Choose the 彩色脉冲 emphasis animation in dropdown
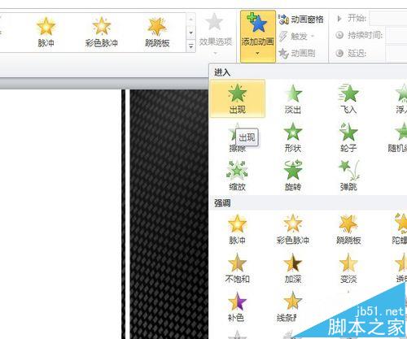Screen dimensions: 407x339 (x=293, y=229)
